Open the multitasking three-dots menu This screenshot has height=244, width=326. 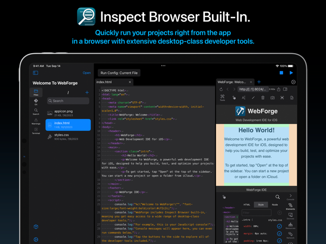[163, 66]
